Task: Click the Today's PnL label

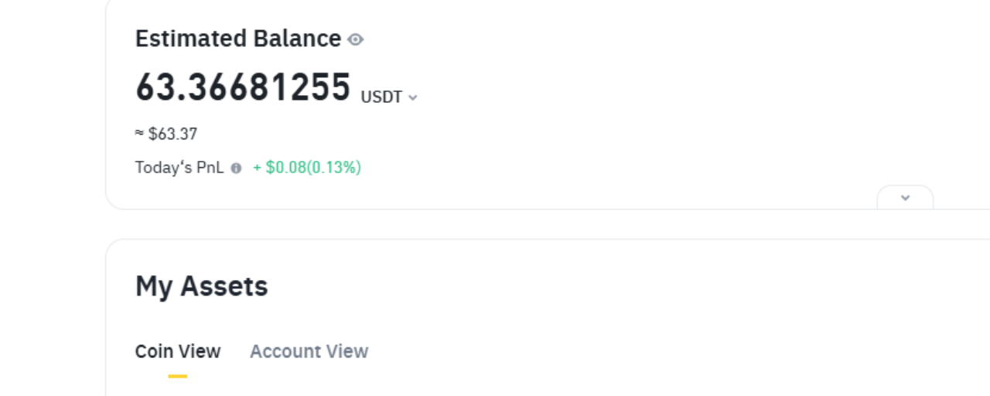Action: [x=179, y=167]
